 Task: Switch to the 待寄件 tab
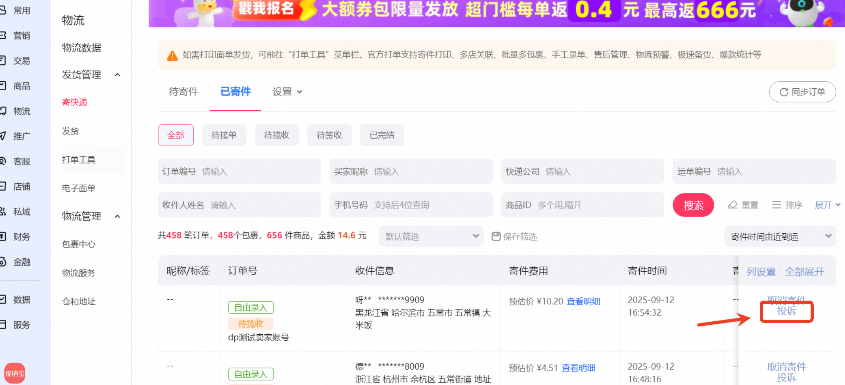pos(183,92)
